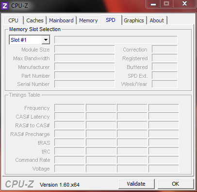Image resolution: width=197 pixels, height=192 pixels.
Task: Click the Part Number field
Action: [84, 75]
